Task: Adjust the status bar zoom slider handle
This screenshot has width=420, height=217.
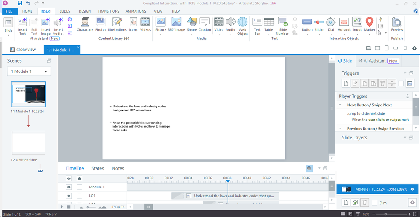Action: [385, 214]
